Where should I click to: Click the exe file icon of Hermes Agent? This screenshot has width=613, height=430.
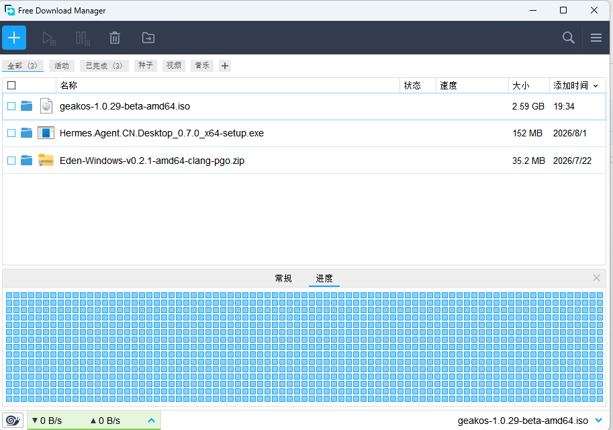pyautogui.click(x=46, y=133)
